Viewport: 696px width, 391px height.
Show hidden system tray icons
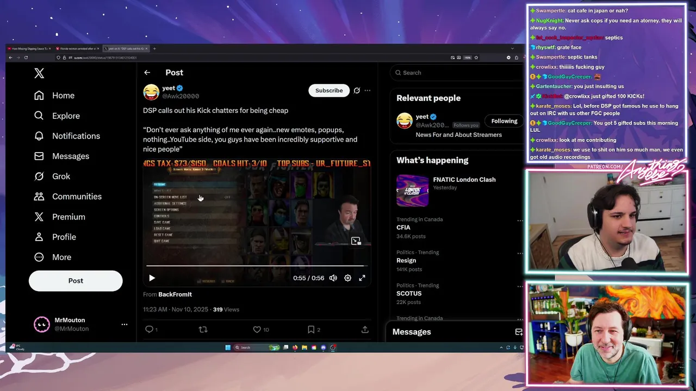click(501, 348)
